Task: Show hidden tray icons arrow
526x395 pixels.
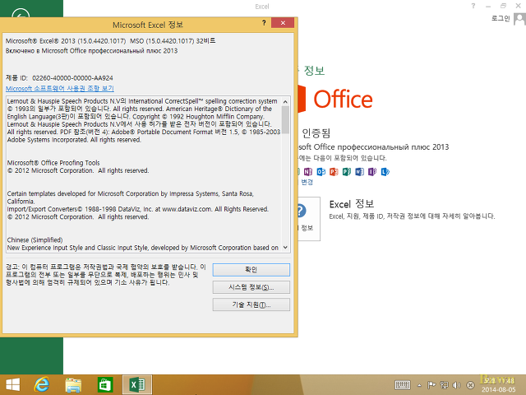Action: point(419,385)
